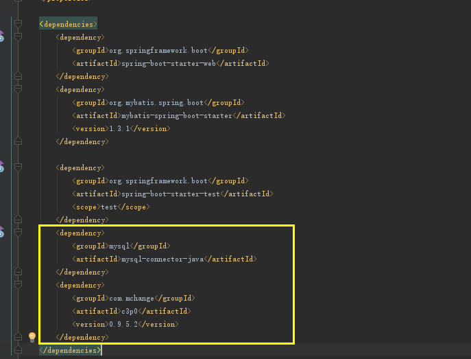Image resolution: width=471 pixels, height=359 pixels.
Task: Click the highlighted closing </dependencies> tag
Action: (70, 350)
